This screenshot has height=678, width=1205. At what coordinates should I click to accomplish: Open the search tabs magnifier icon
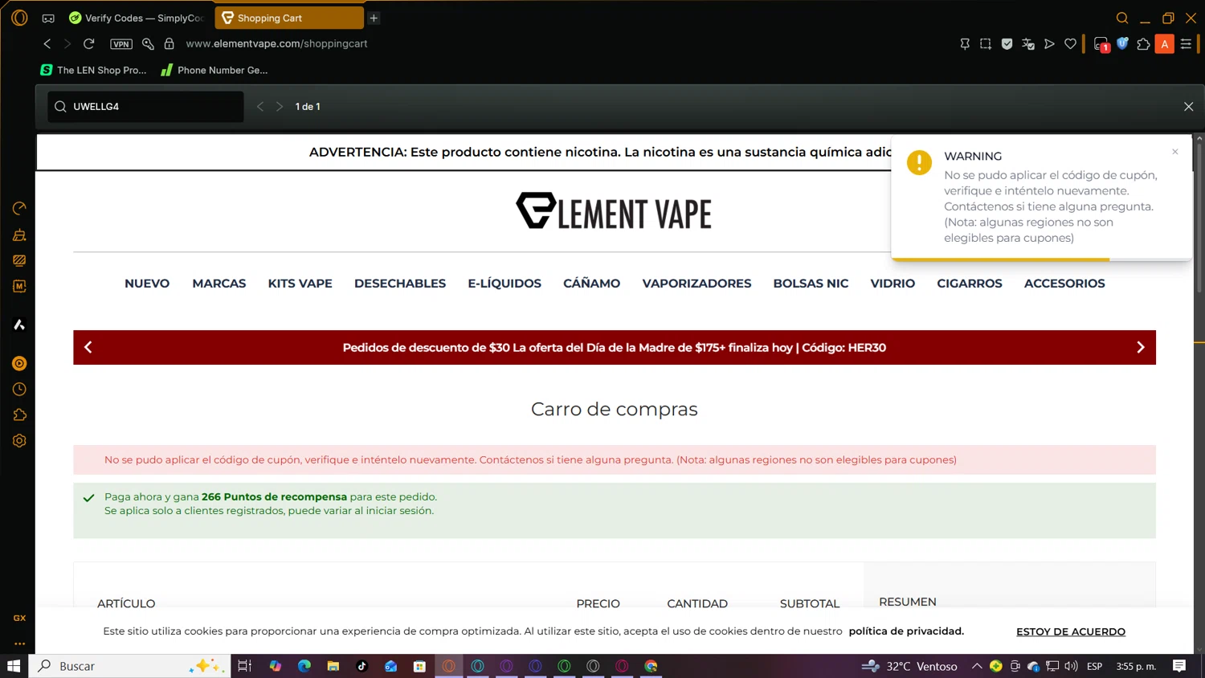(1122, 18)
